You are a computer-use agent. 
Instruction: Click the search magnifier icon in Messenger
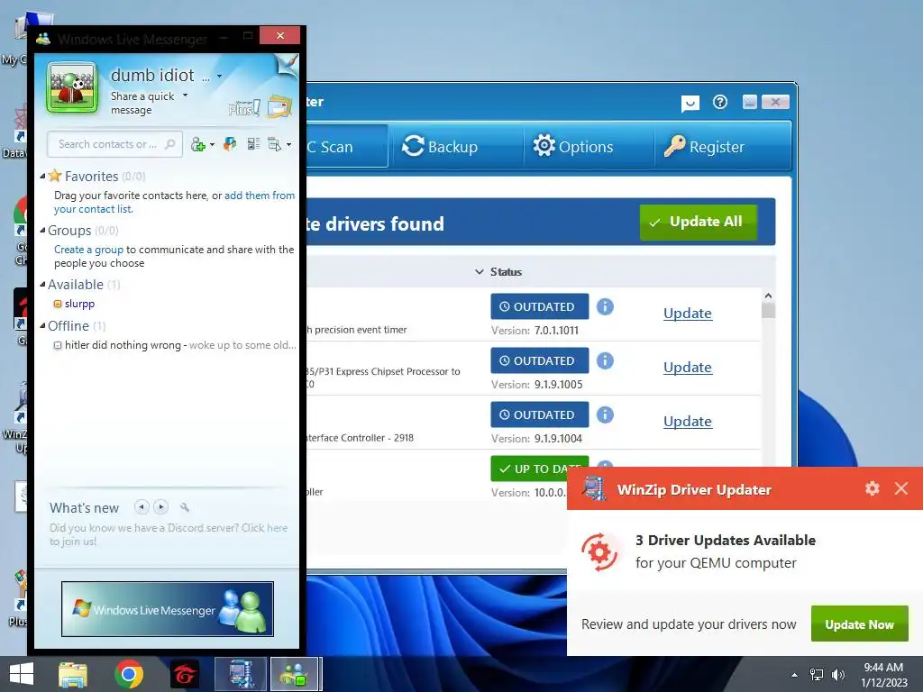170,144
